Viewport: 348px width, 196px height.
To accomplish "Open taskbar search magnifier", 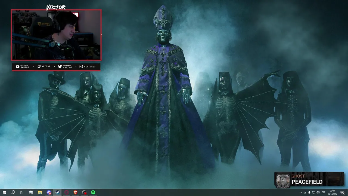I will click(13, 192).
